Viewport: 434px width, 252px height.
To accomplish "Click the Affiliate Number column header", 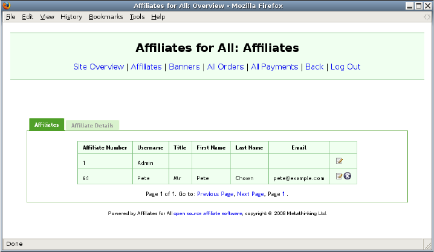I will tap(105, 147).
